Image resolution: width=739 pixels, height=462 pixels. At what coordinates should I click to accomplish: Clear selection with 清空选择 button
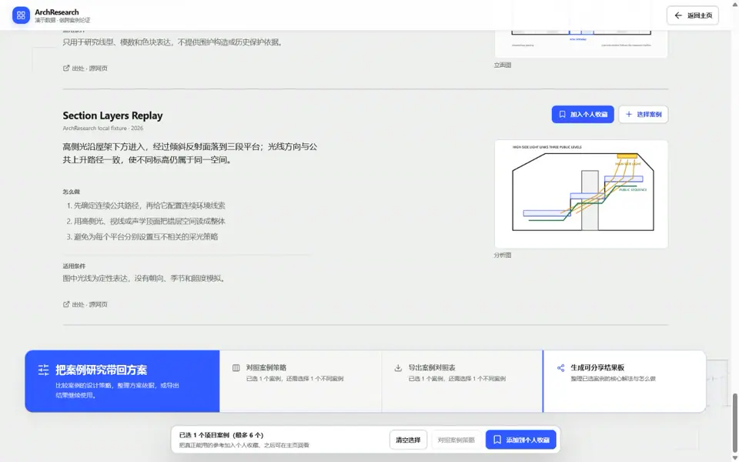(408, 440)
